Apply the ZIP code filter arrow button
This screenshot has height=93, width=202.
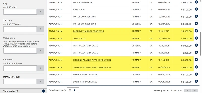tap(40, 29)
